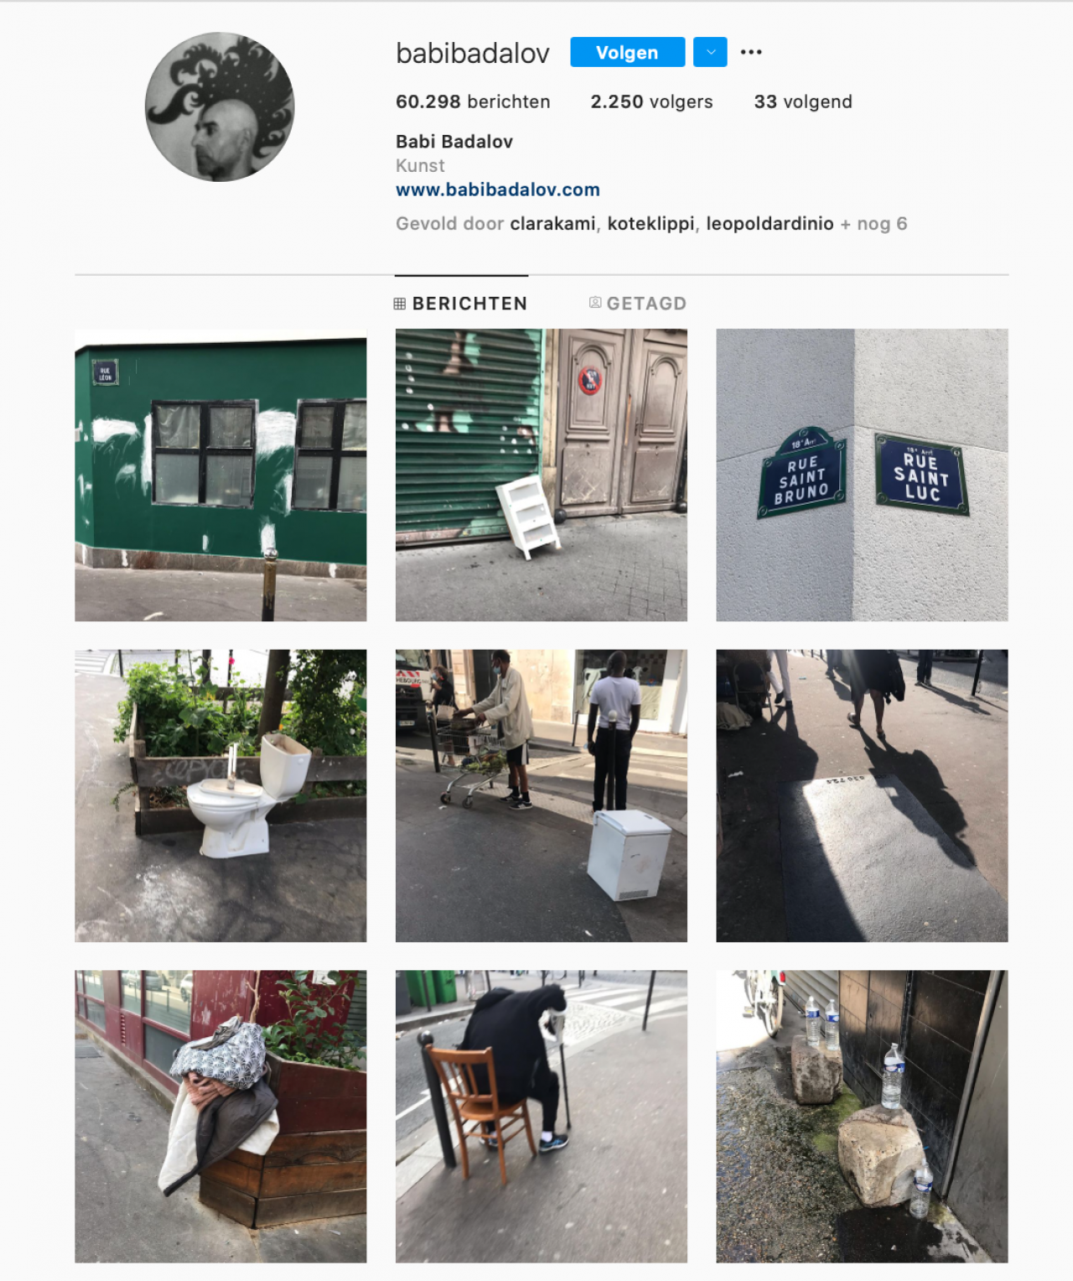Switch to the Berichten tab
Image resolution: width=1073 pixels, height=1281 pixels.
point(461,303)
